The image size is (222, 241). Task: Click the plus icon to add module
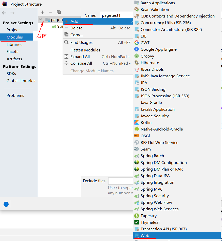coord(42,12)
